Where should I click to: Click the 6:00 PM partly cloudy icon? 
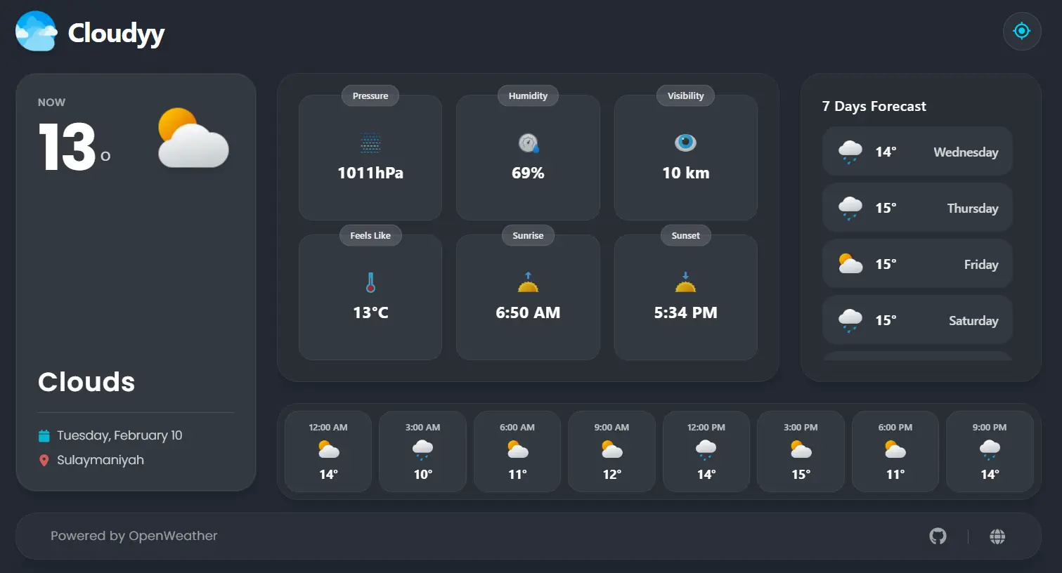point(895,449)
